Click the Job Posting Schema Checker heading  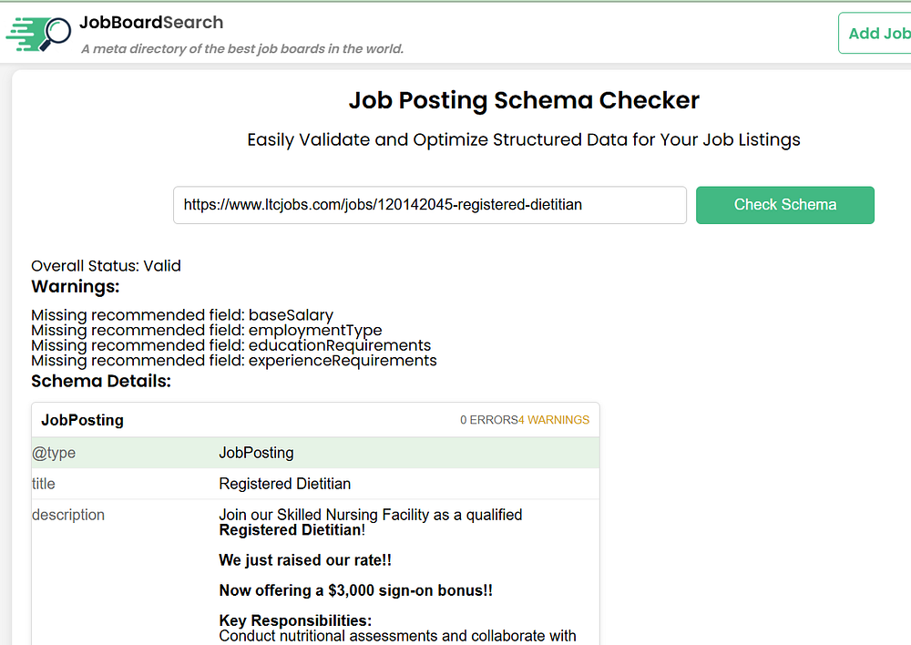pos(524,100)
